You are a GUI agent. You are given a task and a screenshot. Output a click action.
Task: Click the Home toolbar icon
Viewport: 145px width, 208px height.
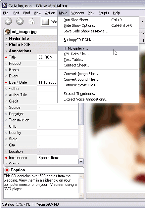click(x=31, y=21)
